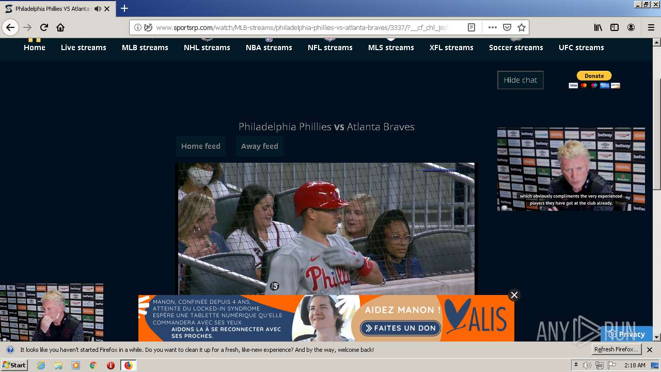
Task: Launch Internet Explorer from taskbar
Action: pyautogui.click(x=41, y=365)
